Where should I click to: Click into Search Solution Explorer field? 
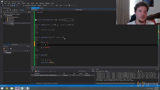(x=15, y=12)
